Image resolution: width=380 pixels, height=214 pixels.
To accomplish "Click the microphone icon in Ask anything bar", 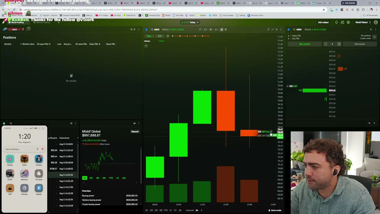I will tap(37, 149).
